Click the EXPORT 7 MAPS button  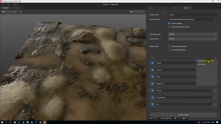(x=183, y=115)
